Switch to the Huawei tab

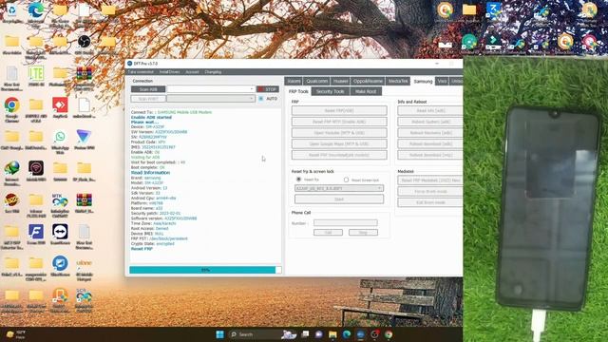(x=340, y=81)
